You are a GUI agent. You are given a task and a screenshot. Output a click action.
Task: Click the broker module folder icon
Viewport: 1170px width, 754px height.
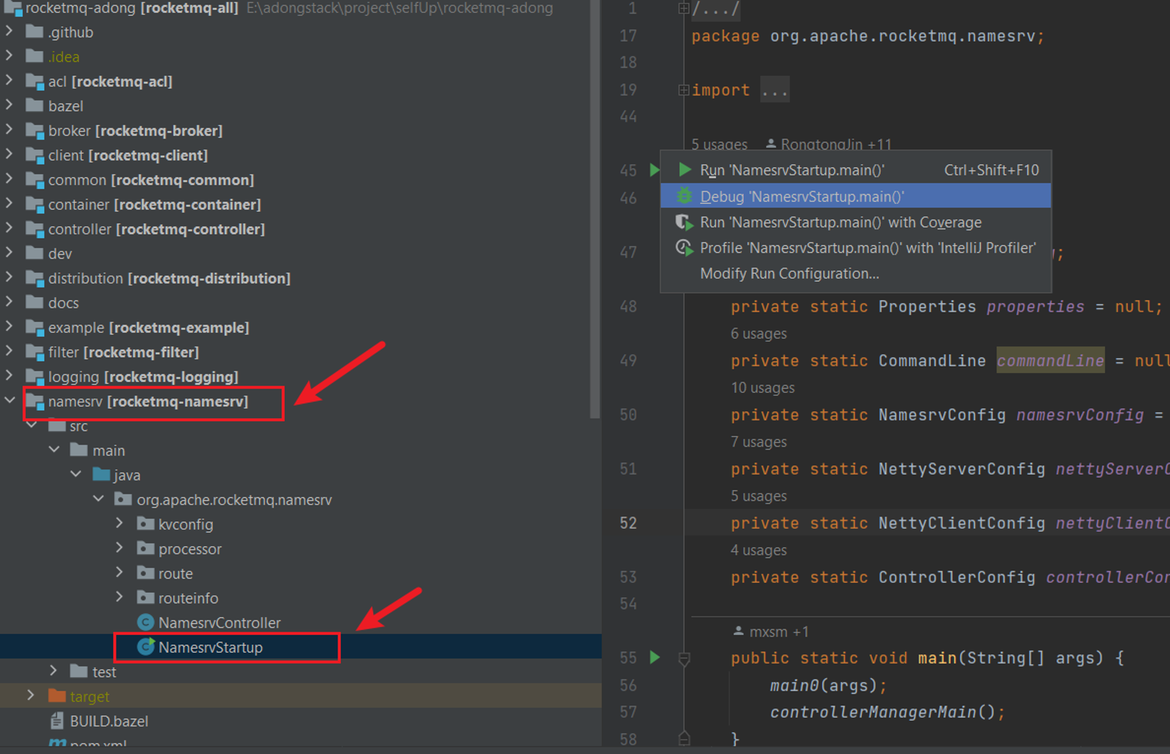(x=35, y=131)
